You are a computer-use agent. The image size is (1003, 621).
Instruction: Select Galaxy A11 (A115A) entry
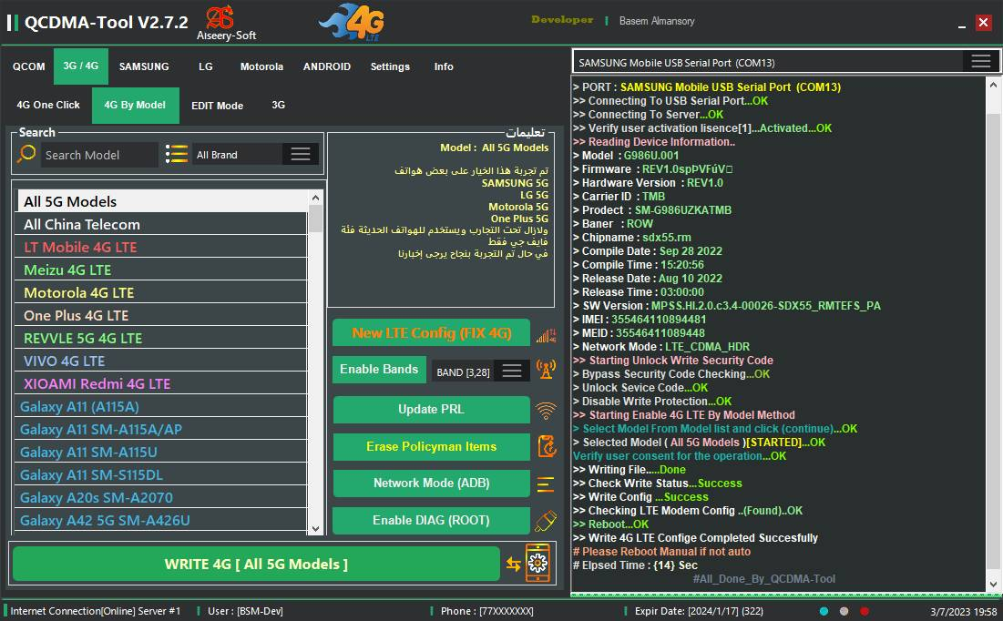click(161, 407)
